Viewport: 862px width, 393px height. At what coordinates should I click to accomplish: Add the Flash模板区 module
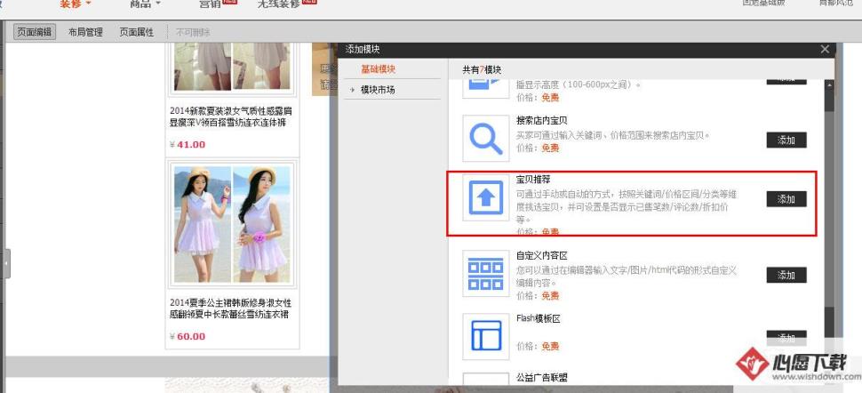pyautogui.click(x=786, y=337)
